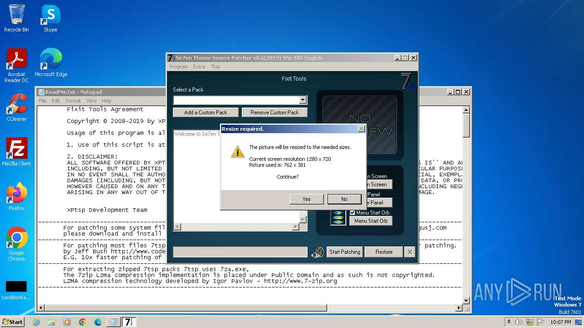This screenshot has width=584, height=328.
Task: Launch Chrome from the taskbar
Action: [x=83, y=322]
